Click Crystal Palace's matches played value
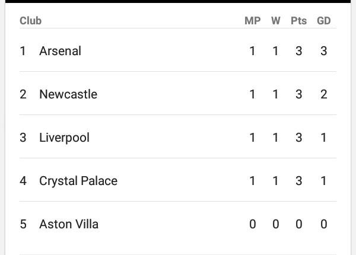 pos(252,181)
